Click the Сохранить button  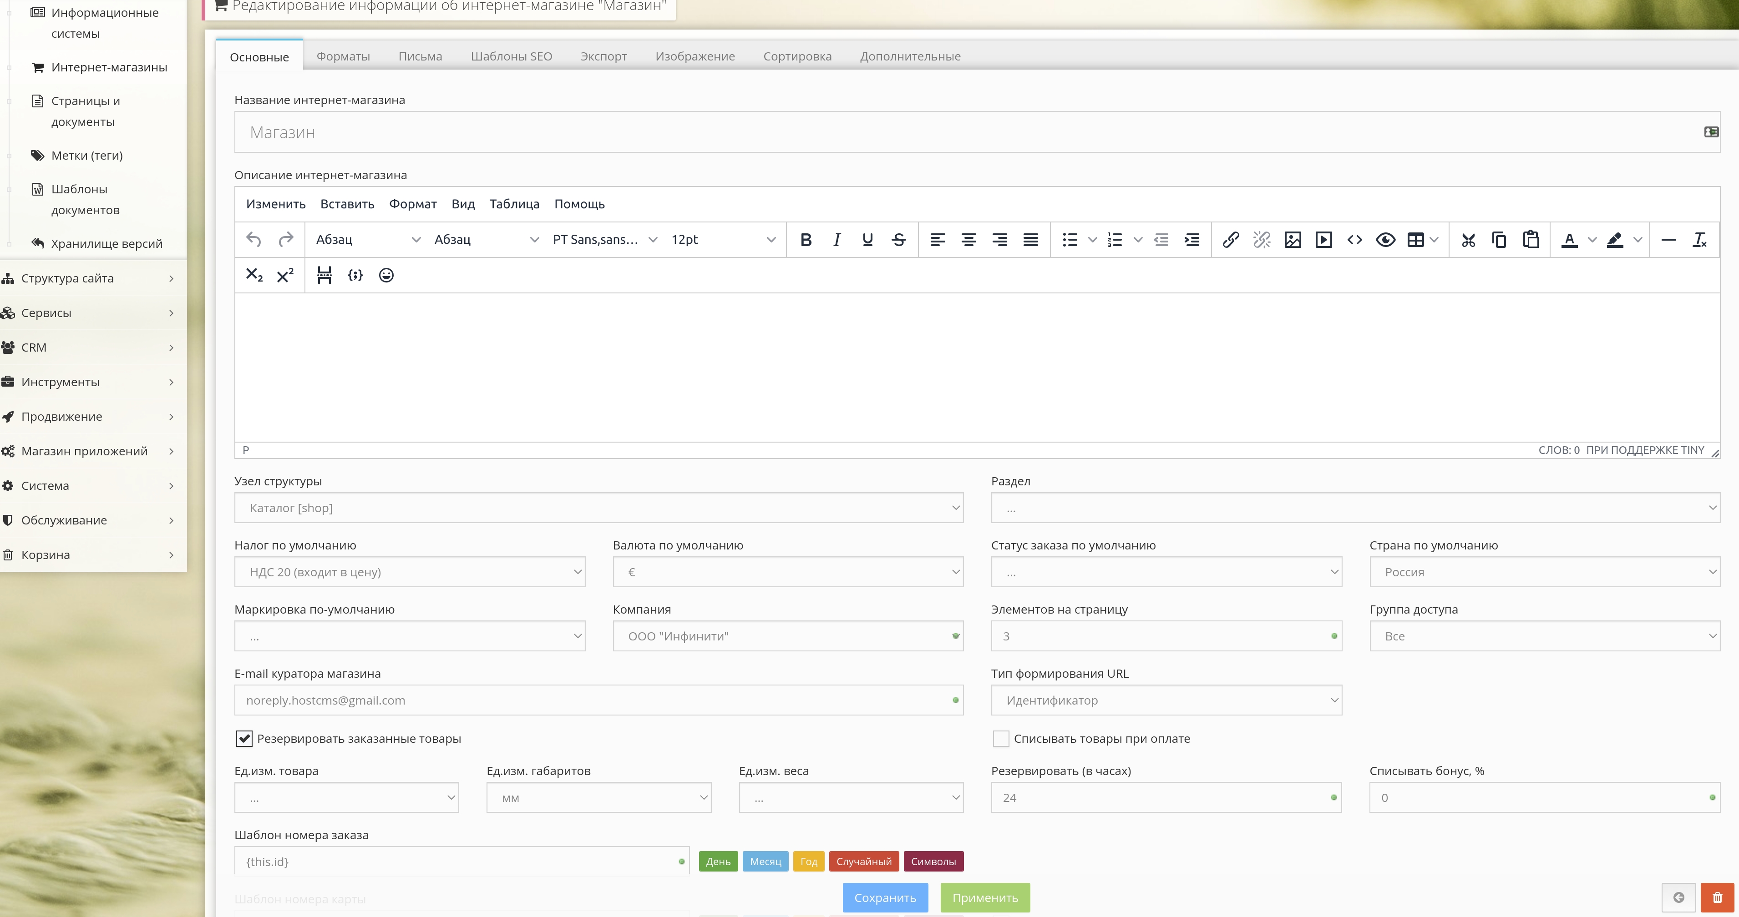click(885, 897)
